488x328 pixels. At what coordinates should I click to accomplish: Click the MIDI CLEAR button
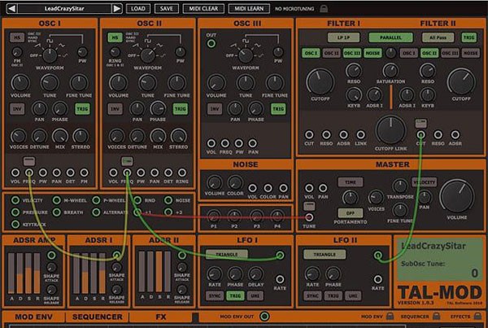tap(203, 8)
